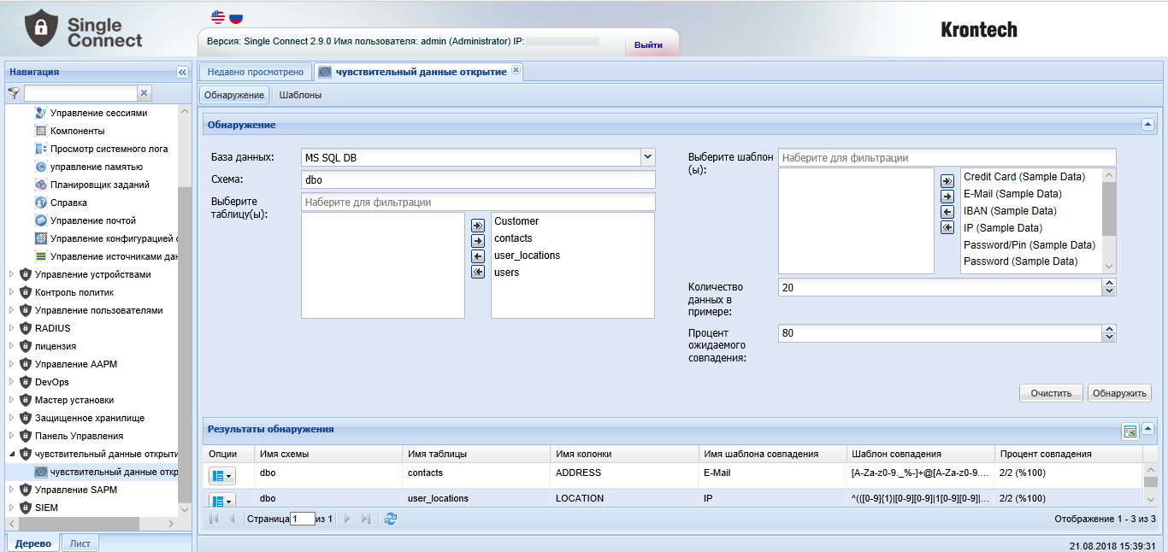Select user_locations in the tables list
This screenshot has width=1168, height=552.
coord(573,255)
